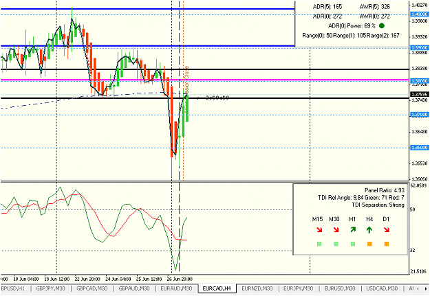Select the active EURCAD,H4 tab

[217, 288]
